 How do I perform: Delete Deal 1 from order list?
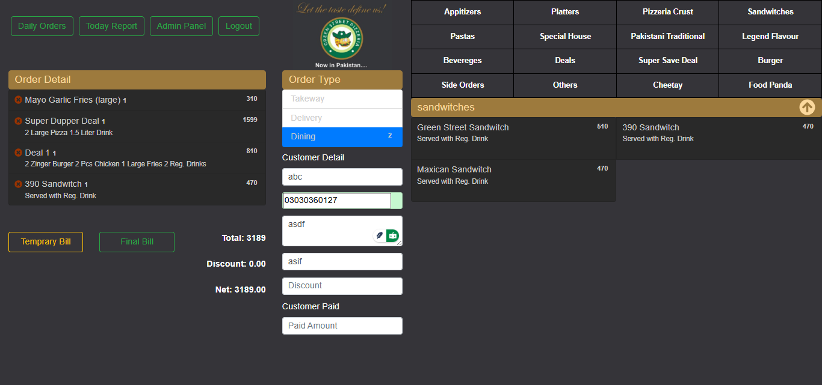tap(18, 153)
